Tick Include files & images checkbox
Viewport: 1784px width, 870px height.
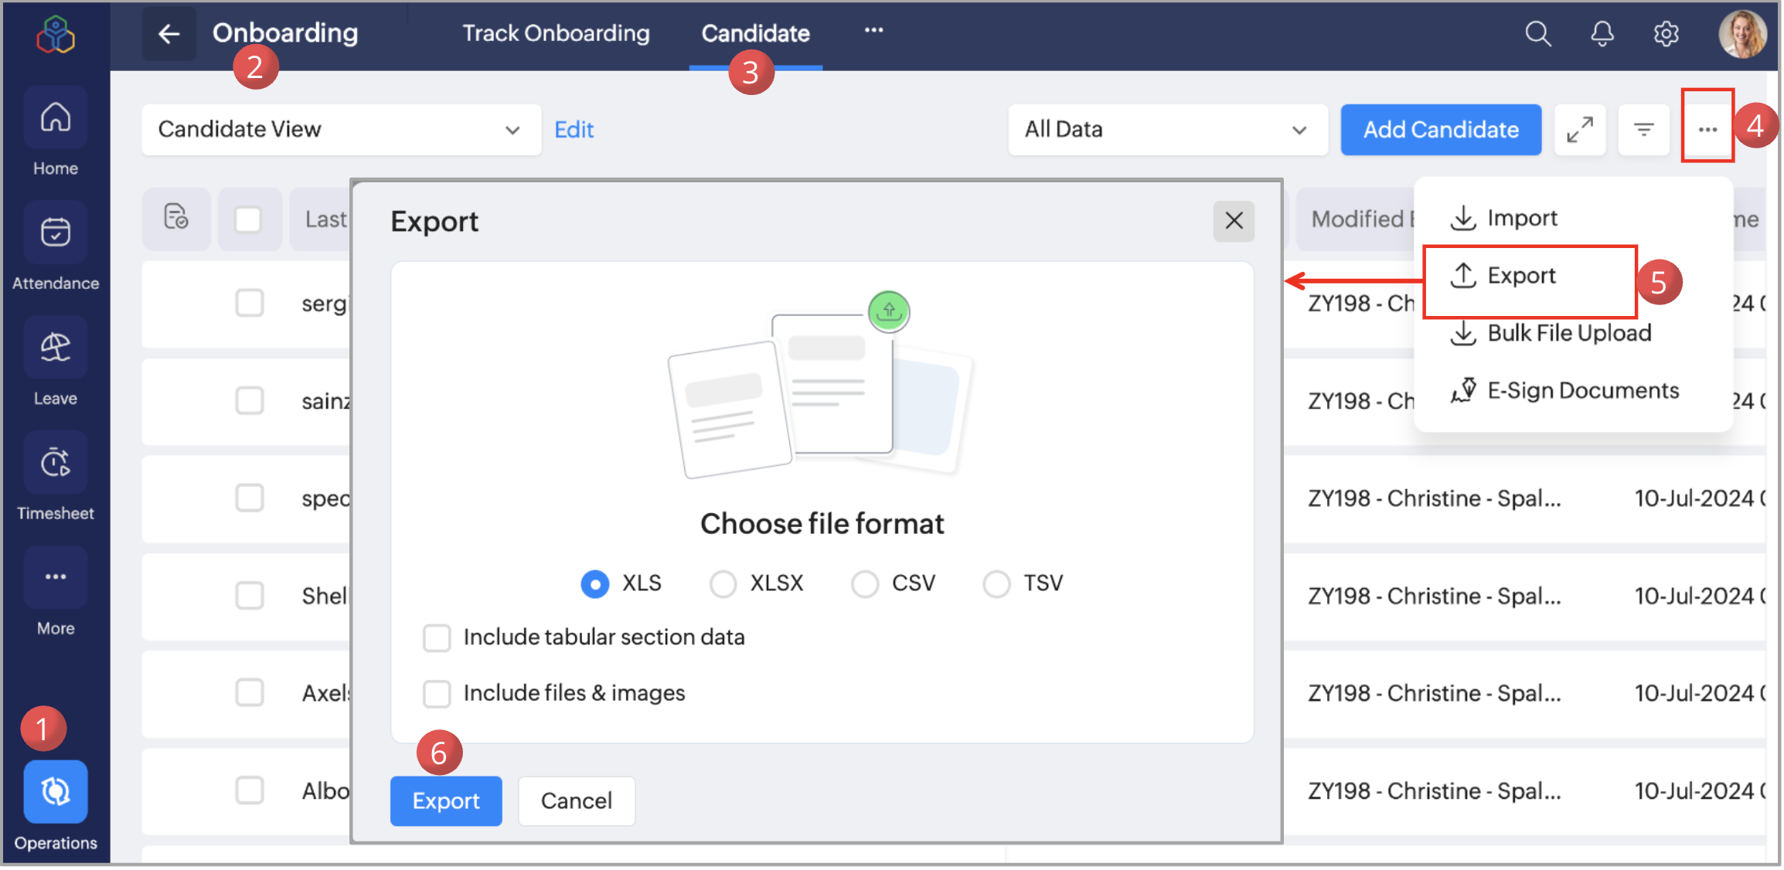pyautogui.click(x=437, y=694)
